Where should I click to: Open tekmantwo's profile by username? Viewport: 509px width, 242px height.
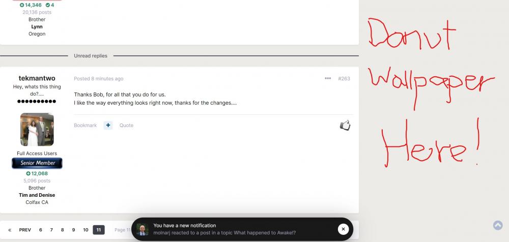click(x=37, y=78)
